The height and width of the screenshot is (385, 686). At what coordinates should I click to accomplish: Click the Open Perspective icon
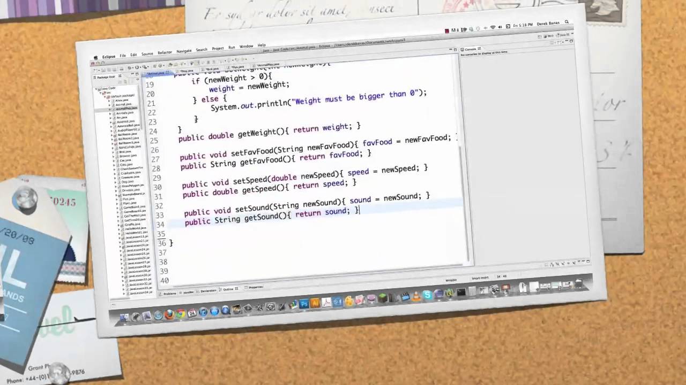[x=539, y=37]
